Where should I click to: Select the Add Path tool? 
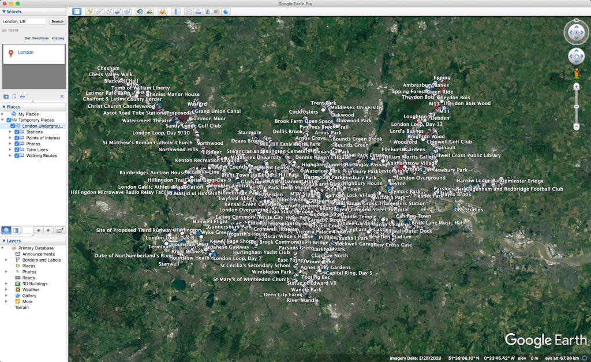pyautogui.click(x=109, y=12)
